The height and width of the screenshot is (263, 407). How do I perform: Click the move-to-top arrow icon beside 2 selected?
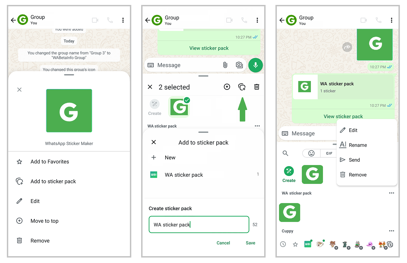[227, 87]
